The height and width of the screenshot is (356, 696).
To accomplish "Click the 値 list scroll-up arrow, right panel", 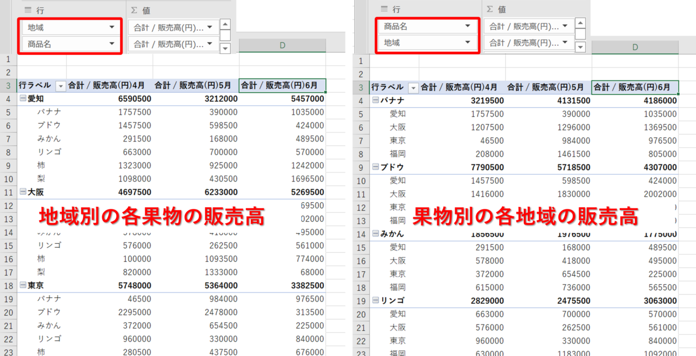I will pos(580,24).
